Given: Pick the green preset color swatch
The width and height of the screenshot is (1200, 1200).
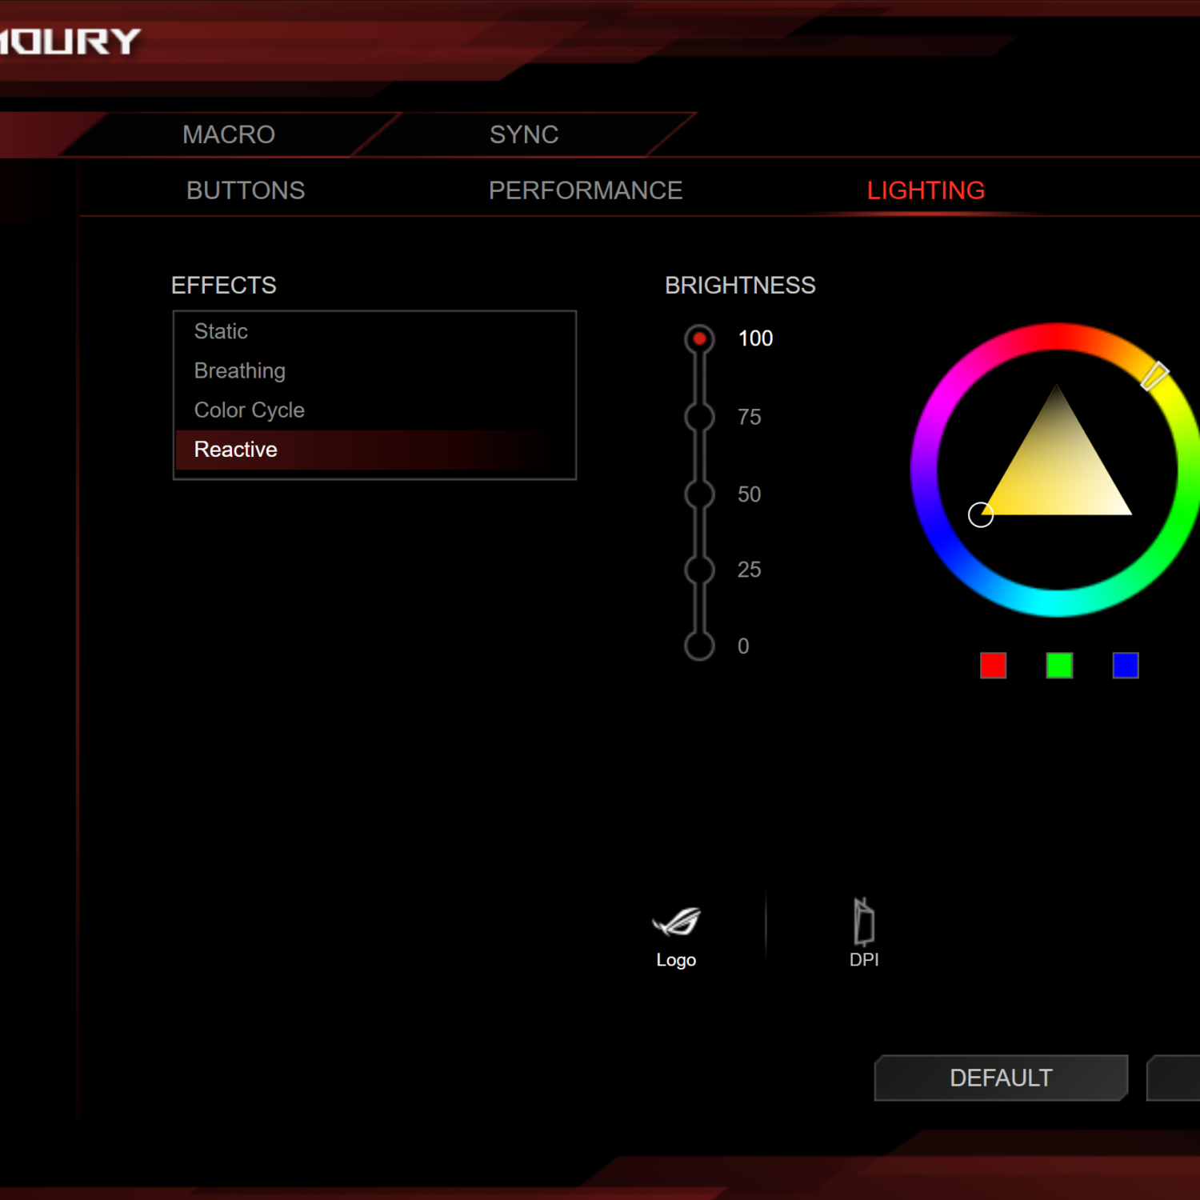Looking at the screenshot, I should 1059,666.
